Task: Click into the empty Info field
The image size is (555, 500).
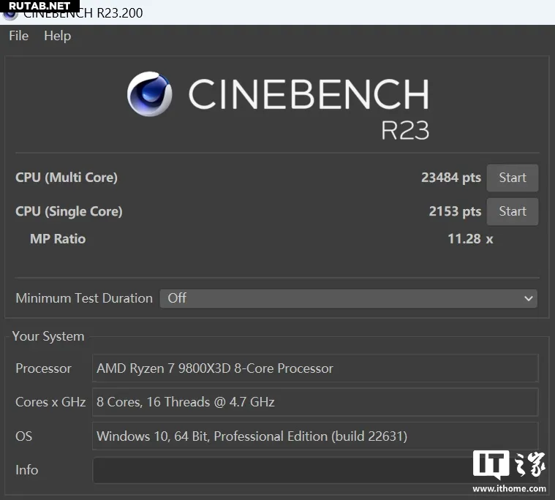Action: [x=278, y=470]
